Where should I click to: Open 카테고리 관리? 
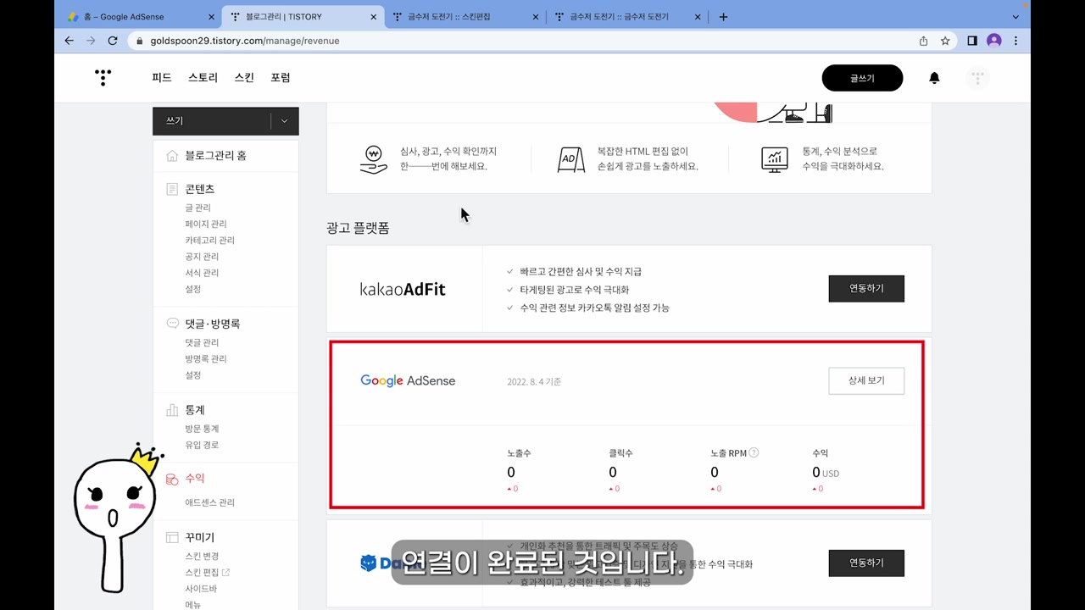[210, 241]
